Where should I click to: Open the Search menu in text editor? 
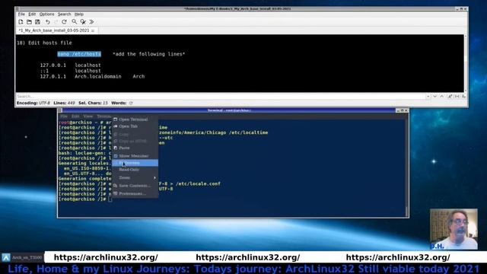tap(64, 14)
